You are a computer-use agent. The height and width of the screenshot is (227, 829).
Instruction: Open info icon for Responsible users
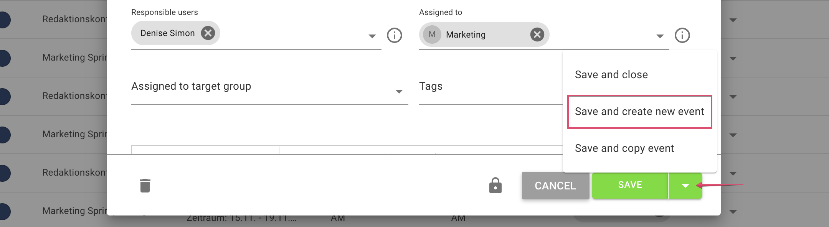pyautogui.click(x=394, y=35)
